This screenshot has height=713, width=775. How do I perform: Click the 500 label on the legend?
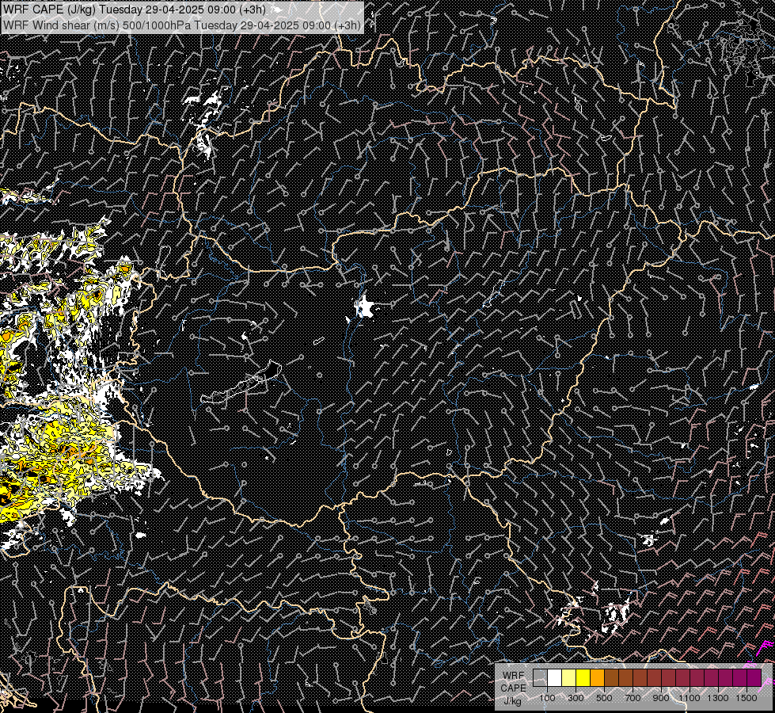(x=604, y=698)
